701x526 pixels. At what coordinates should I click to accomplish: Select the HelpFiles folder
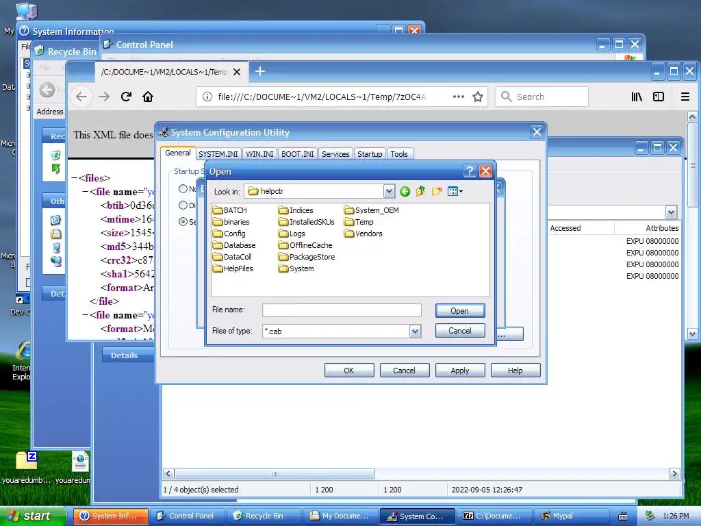coord(233,268)
